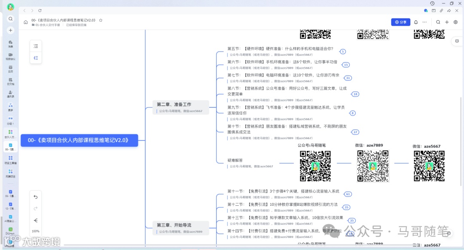
Task: Open Video Meeting (视频会议) in sidebar
Action: tap(10, 56)
